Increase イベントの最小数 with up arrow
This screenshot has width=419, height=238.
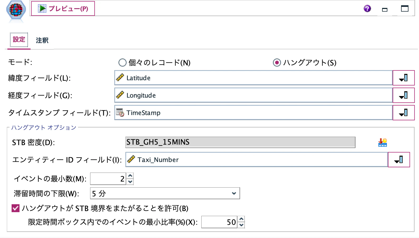tap(130, 176)
